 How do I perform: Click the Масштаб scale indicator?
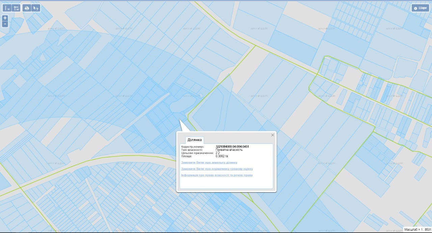coord(417,229)
